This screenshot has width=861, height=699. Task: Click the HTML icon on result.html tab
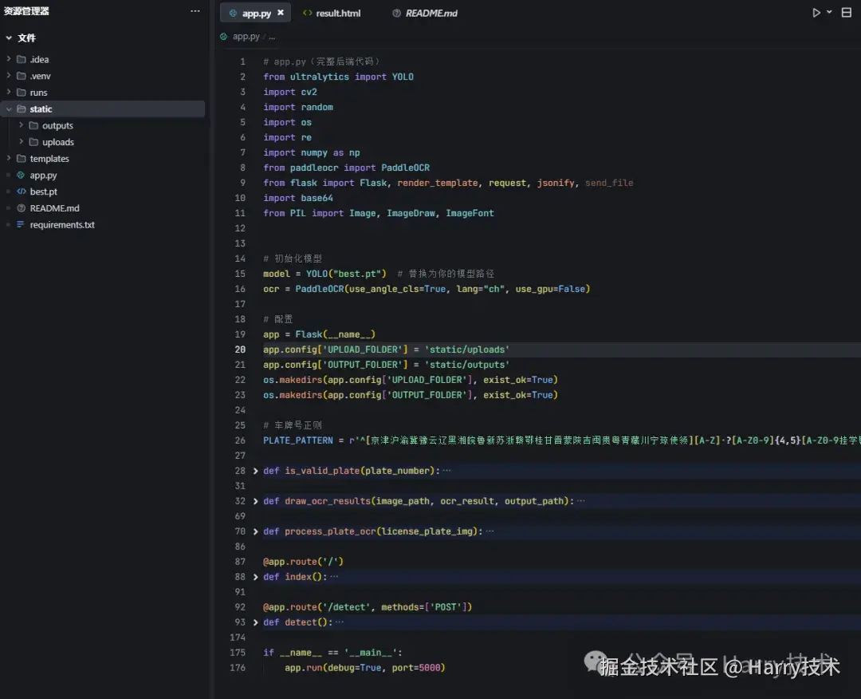(x=308, y=13)
